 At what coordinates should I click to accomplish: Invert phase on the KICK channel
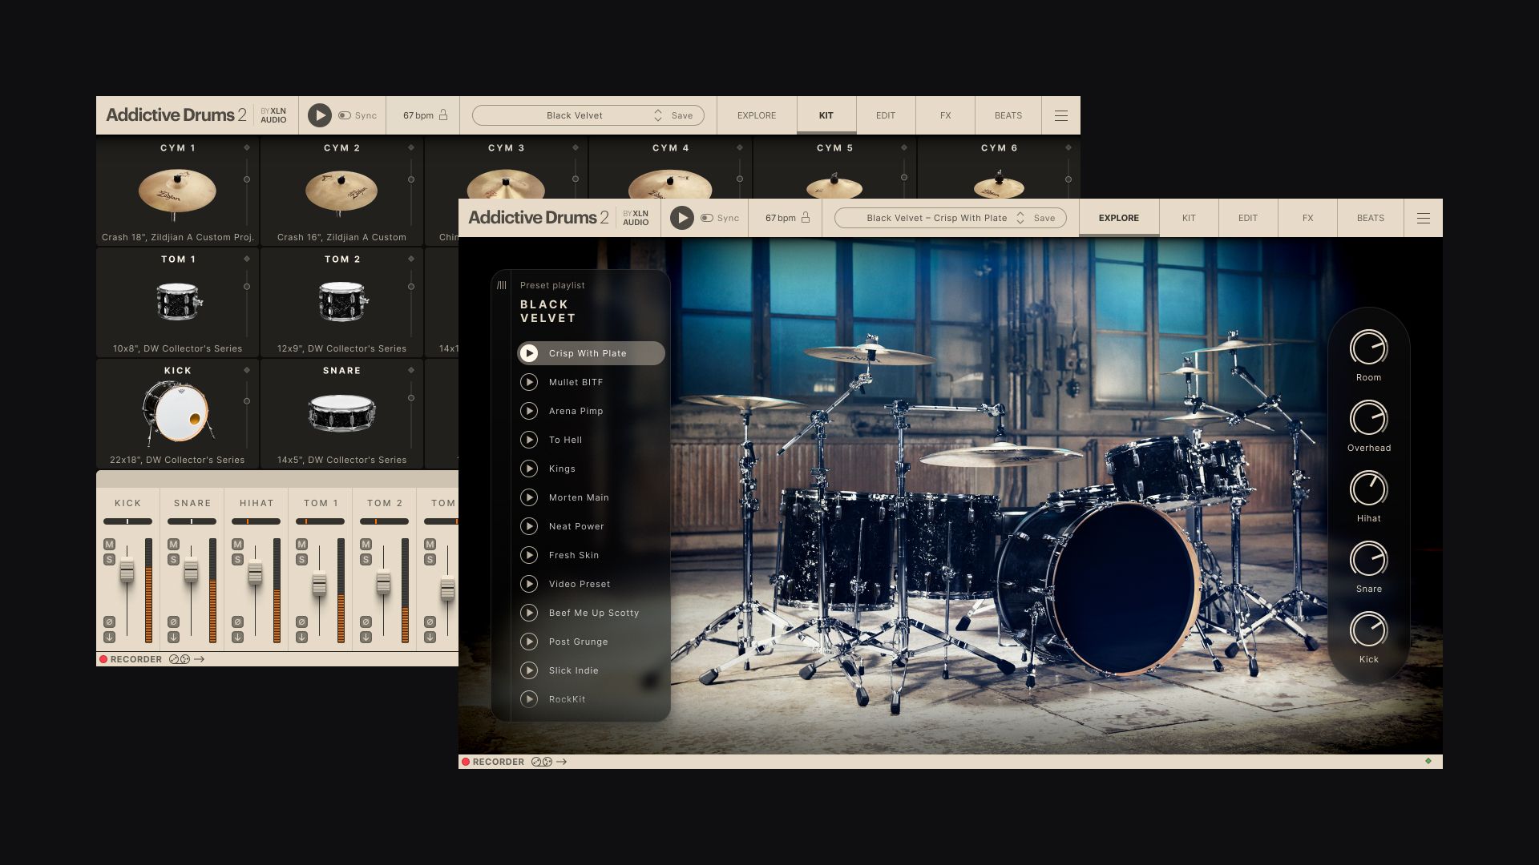tap(109, 622)
